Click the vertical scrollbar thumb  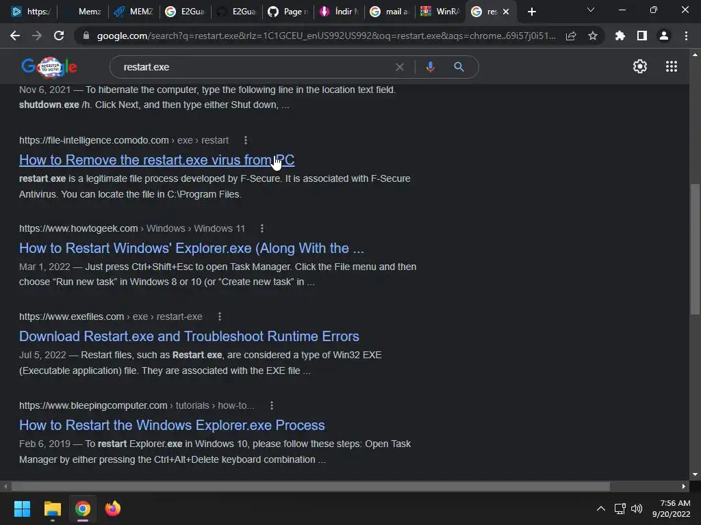(x=695, y=249)
